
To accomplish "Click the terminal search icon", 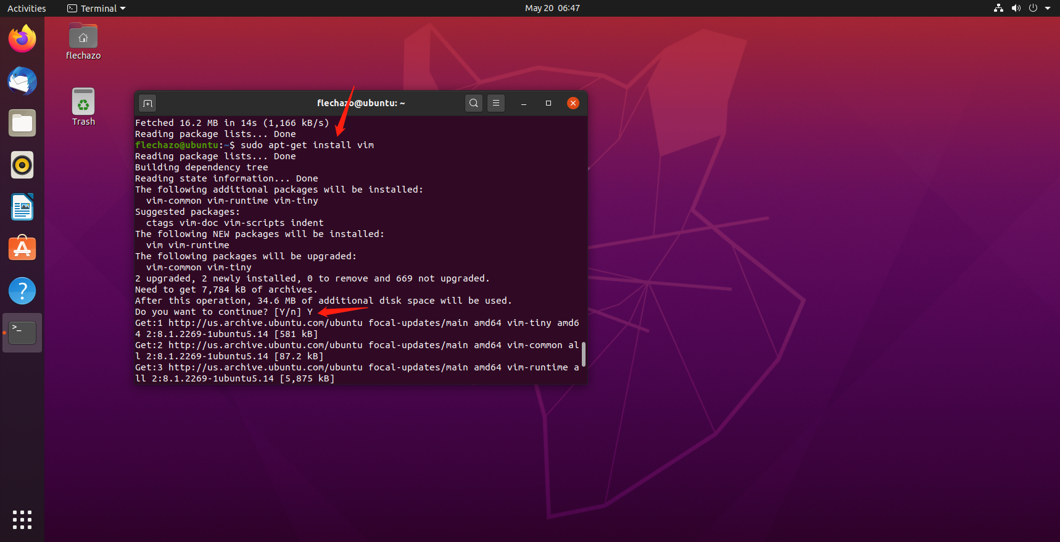I will coord(473,103).
